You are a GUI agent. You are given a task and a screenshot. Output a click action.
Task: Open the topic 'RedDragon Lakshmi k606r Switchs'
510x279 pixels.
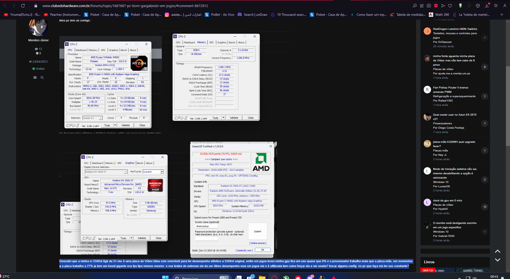455,29
